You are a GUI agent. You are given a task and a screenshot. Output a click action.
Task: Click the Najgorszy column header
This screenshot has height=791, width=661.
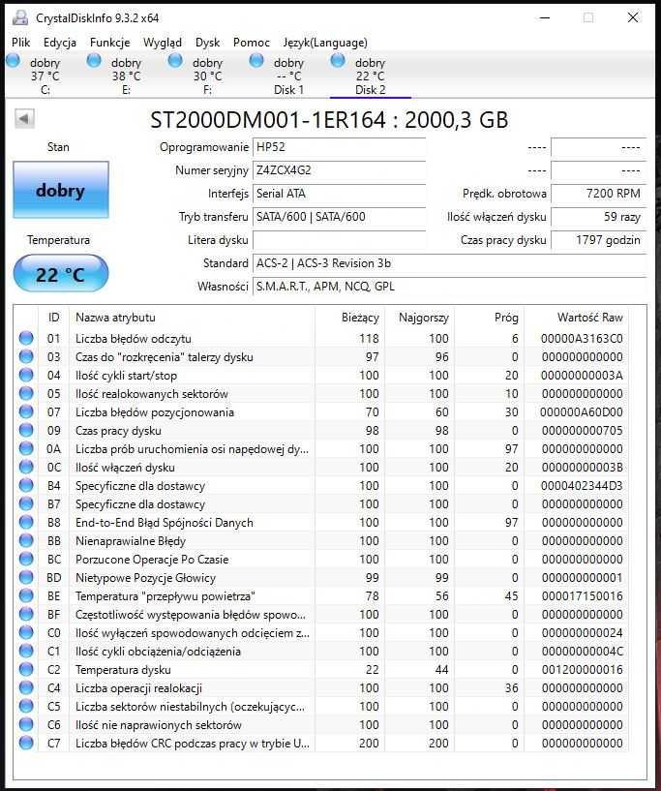click(x=419, y=318)
